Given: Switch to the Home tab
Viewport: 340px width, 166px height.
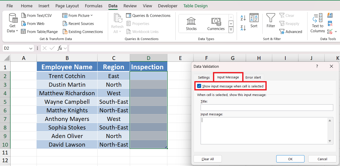Looking at the screenshot, I should [x=26, y=6].
